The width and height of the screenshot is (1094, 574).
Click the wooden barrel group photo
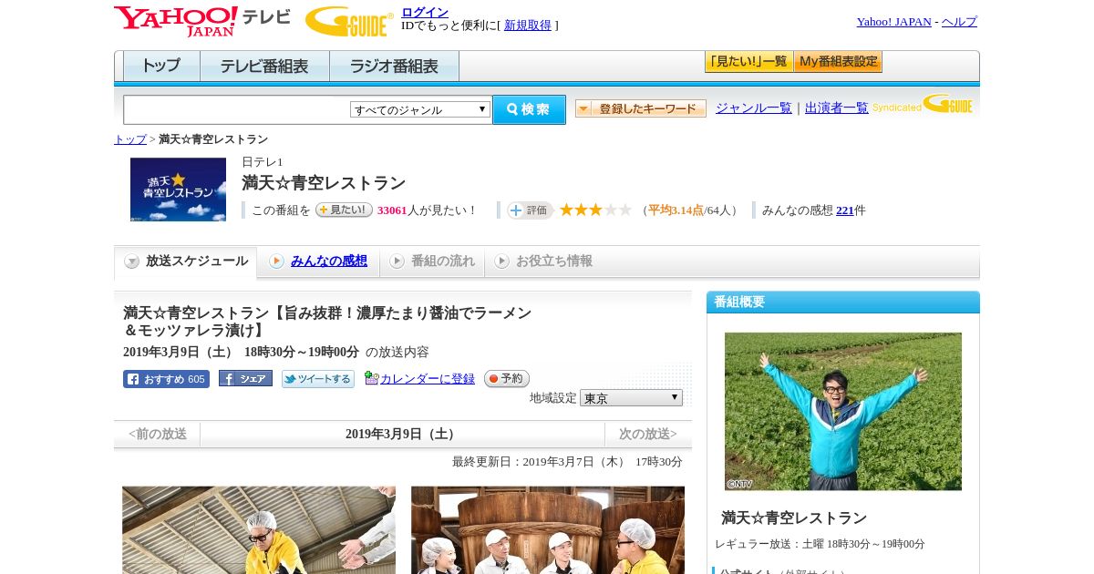point(548,530)
